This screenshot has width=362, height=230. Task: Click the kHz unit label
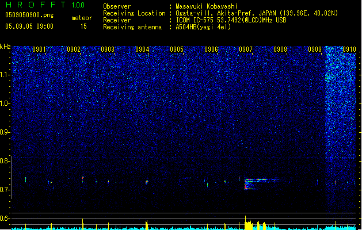pyautogui.click(x=5, y=47)
